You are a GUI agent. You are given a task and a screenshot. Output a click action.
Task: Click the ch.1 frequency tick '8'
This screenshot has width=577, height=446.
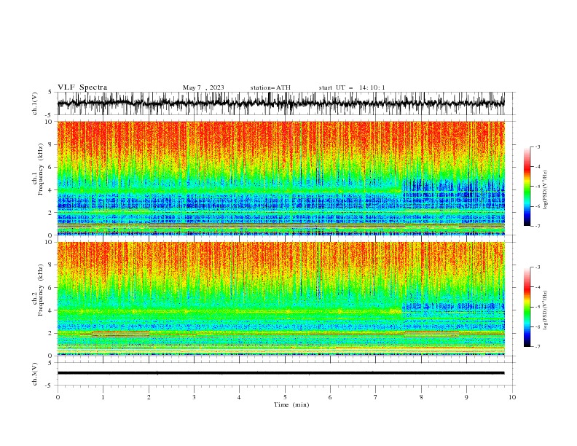51,144
